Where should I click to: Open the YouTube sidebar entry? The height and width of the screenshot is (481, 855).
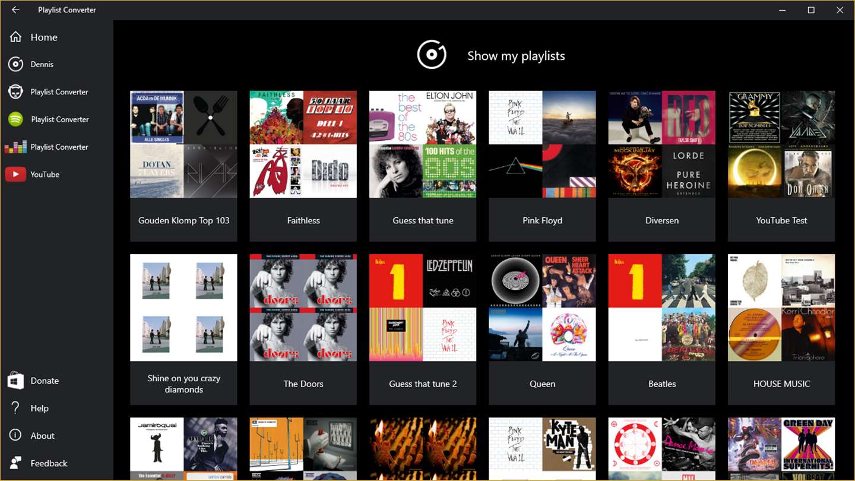(x=45, y=175)
